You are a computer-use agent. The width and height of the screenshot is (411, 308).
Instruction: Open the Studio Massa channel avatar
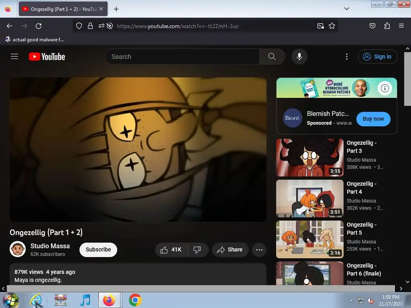18,249
